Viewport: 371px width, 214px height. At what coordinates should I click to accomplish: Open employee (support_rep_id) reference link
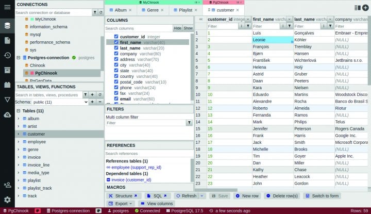(136, 167)
